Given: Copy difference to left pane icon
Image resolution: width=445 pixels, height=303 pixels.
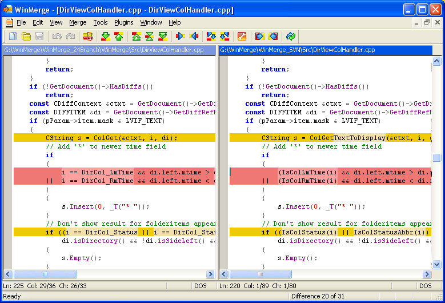Looking at the screenshot, I should pyautogui.click(x=194, y=37).
